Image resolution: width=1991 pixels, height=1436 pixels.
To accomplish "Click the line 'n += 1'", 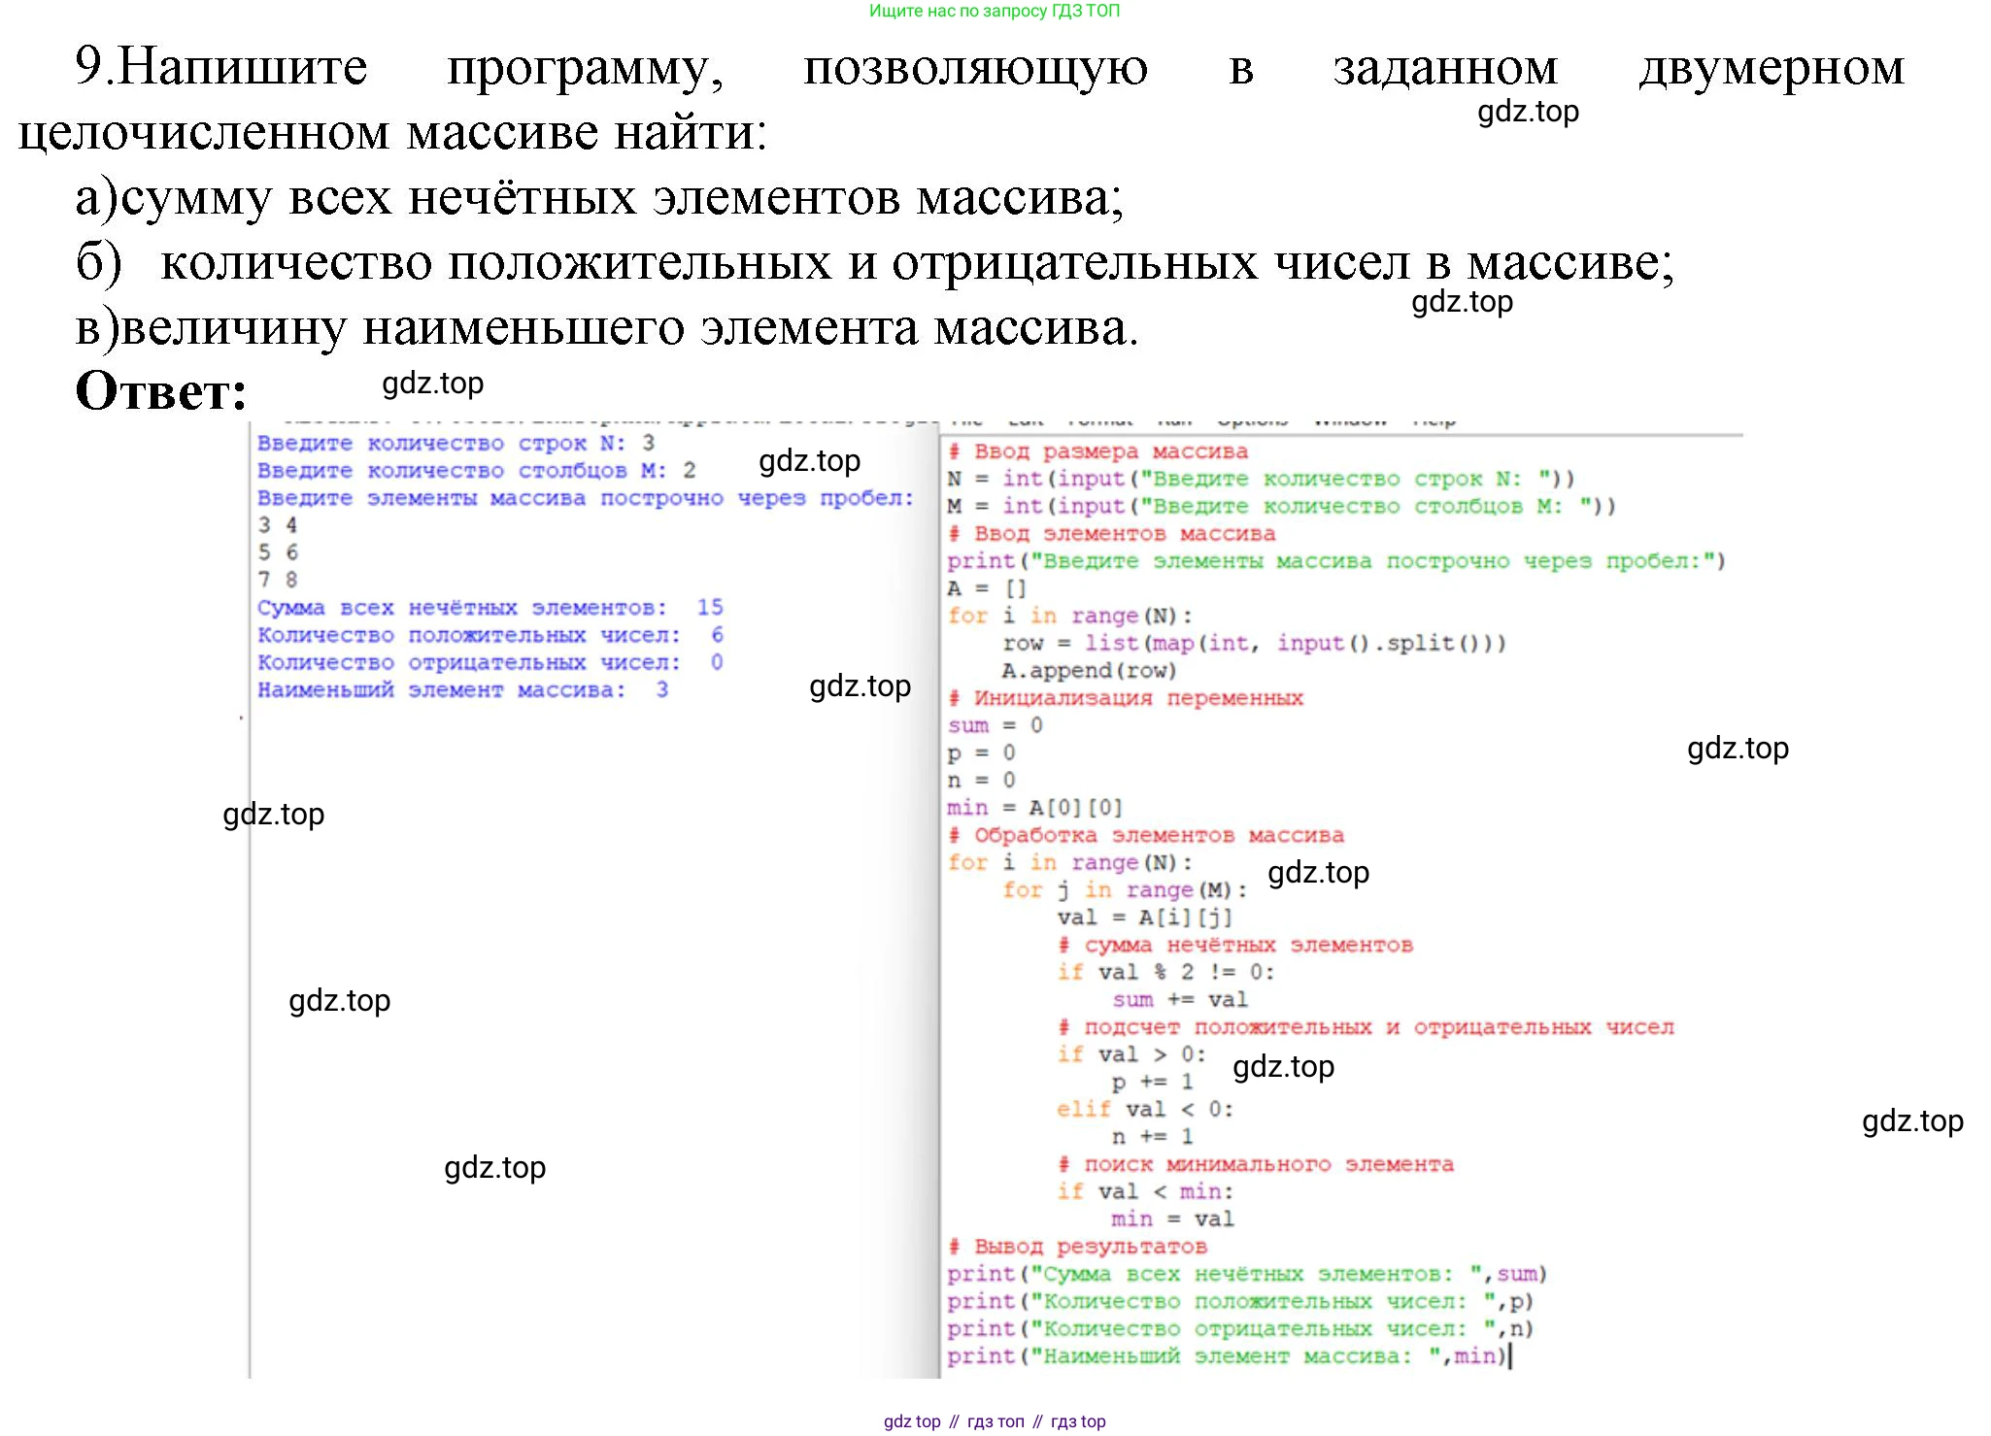I will [x=1153, y=1137].
